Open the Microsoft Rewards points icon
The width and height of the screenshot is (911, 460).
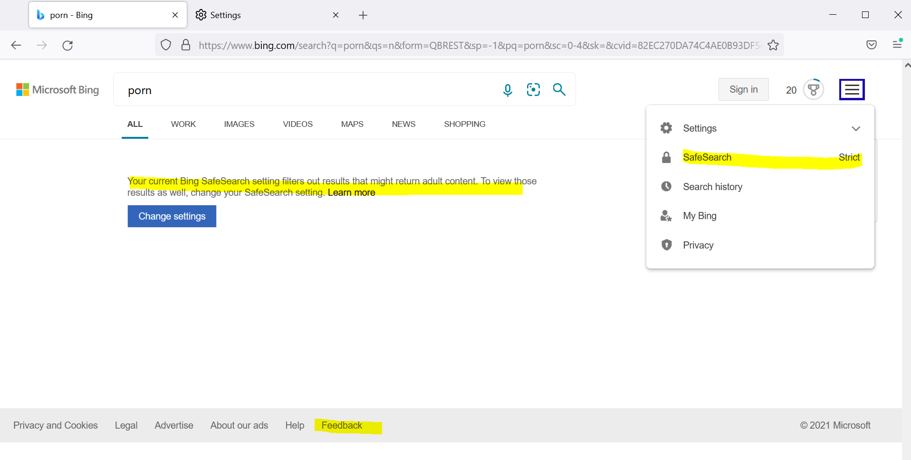pos(814,89)
